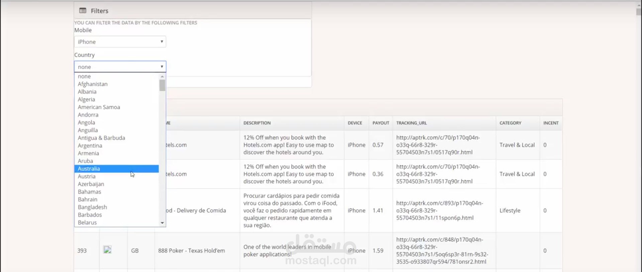Screen dimensions: 642x272
Task: Select Bangladesh option
Action: (x=116, y=207)
